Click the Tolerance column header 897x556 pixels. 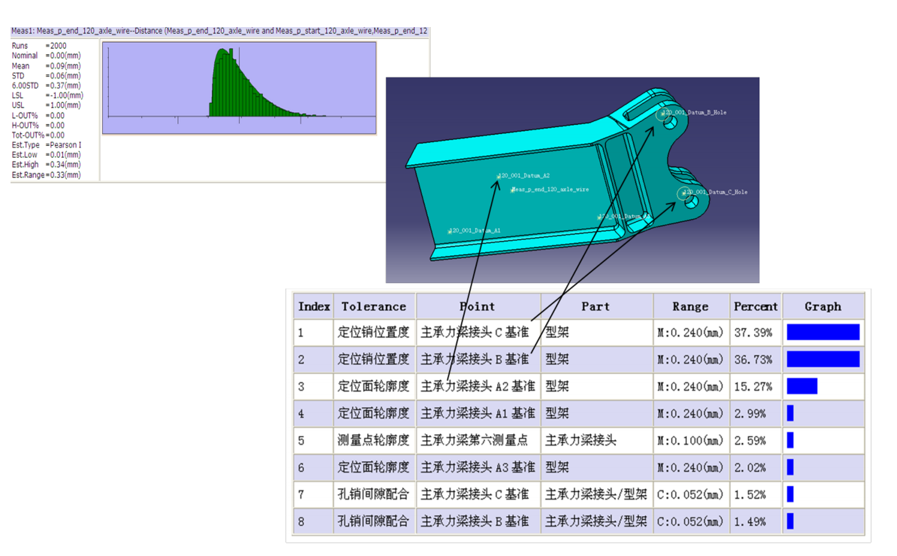pyautogui.click(x=373, y=306)
